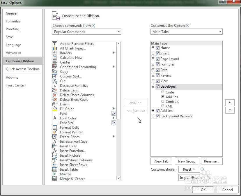The image size is (241, 196).
Task: Select the Decrease Font Size icon
Action: [x=55, y=86]
